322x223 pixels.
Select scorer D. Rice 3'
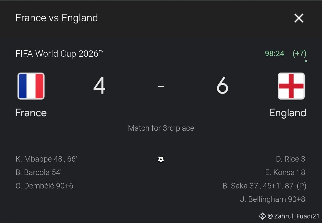pos(291,159)
